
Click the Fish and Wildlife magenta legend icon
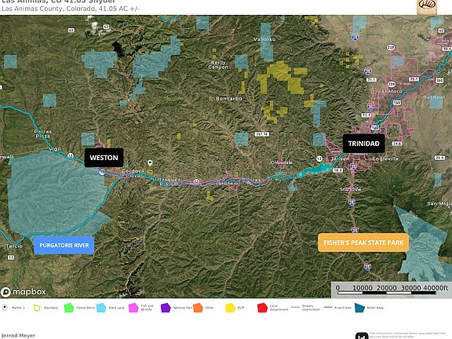133,308
